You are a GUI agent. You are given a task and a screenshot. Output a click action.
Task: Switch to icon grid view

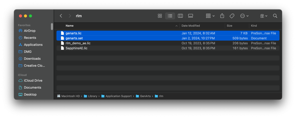160,16
